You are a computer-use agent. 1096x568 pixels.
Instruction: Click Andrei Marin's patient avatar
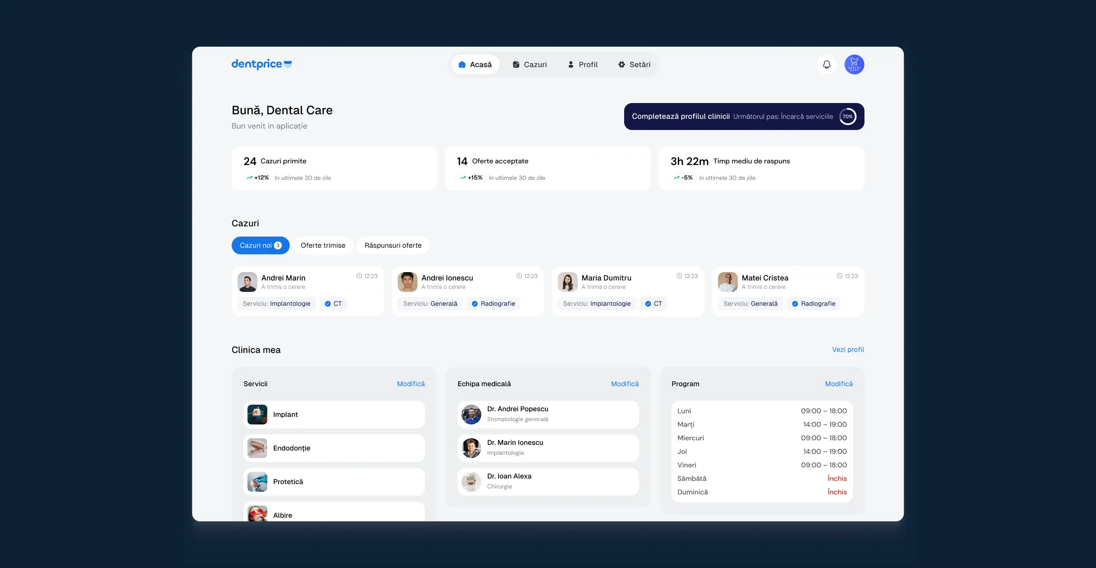pyautogui.click(x=247, y=282)
